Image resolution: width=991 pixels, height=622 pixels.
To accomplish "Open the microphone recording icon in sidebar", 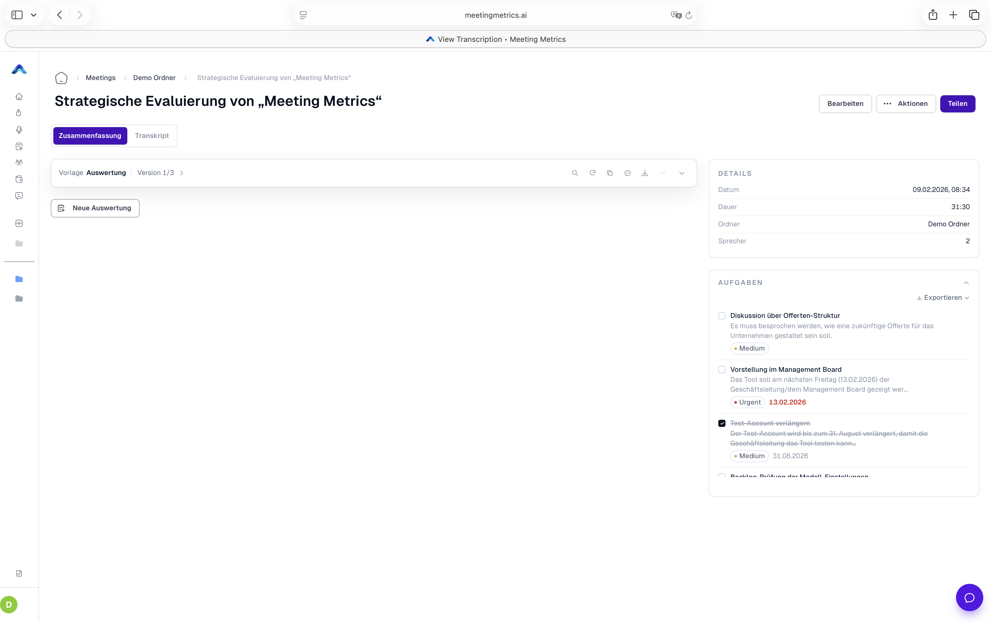I will pos(19,130).
